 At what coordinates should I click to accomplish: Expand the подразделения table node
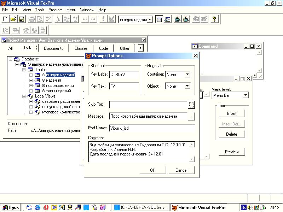[x=31, y=86]
